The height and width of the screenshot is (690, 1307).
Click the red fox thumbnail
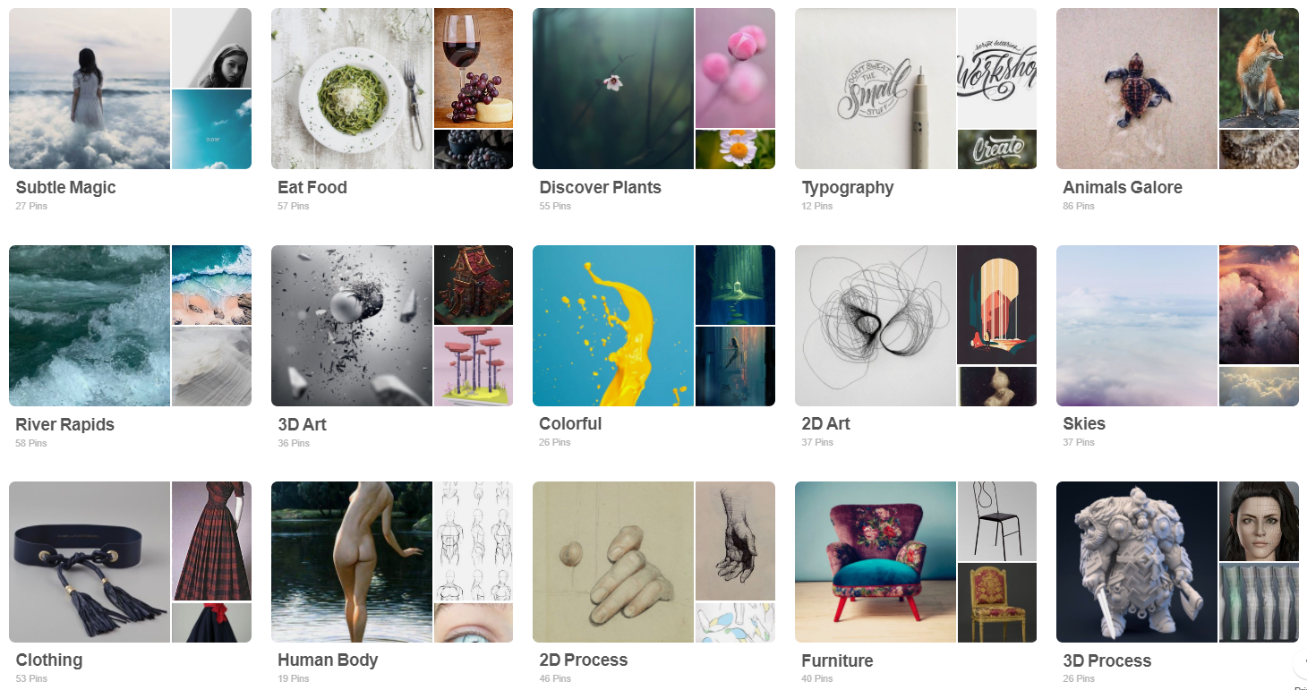[x=1259, y=68]
